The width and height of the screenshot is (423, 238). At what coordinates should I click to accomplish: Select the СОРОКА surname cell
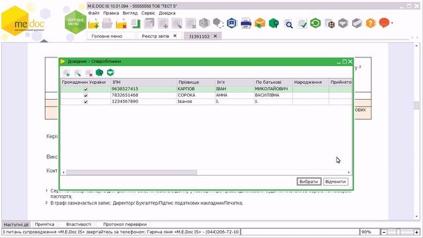click(x=196, y=95)
